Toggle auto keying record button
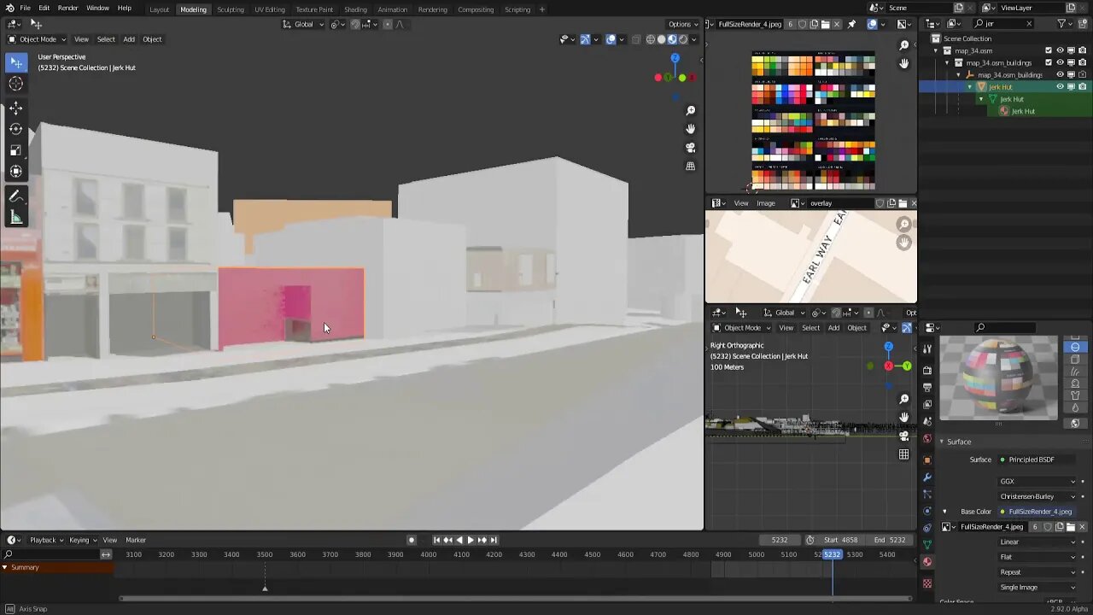Screen dimensions: 1093x615 pyautogui.click(x=411, y=540)
